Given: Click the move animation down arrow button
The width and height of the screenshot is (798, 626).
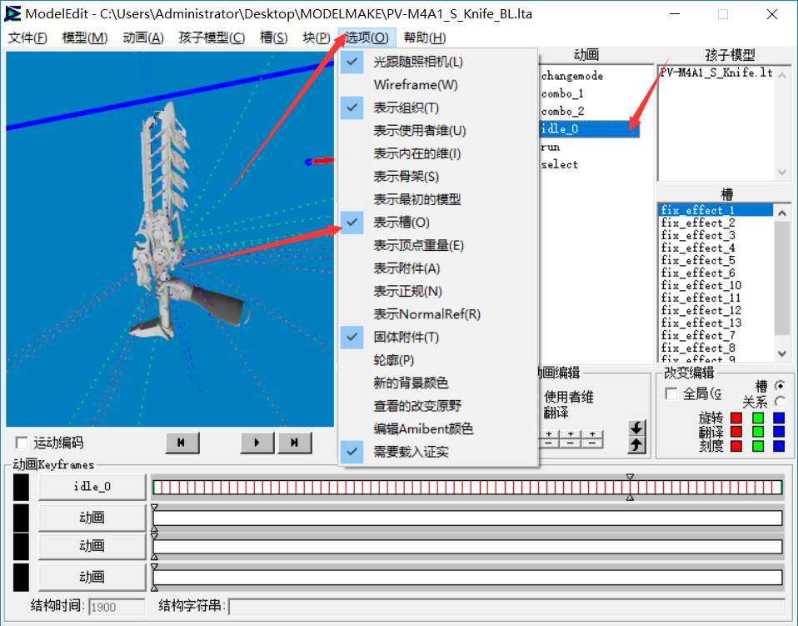Looking at the screenshot, I should [636, 428].
